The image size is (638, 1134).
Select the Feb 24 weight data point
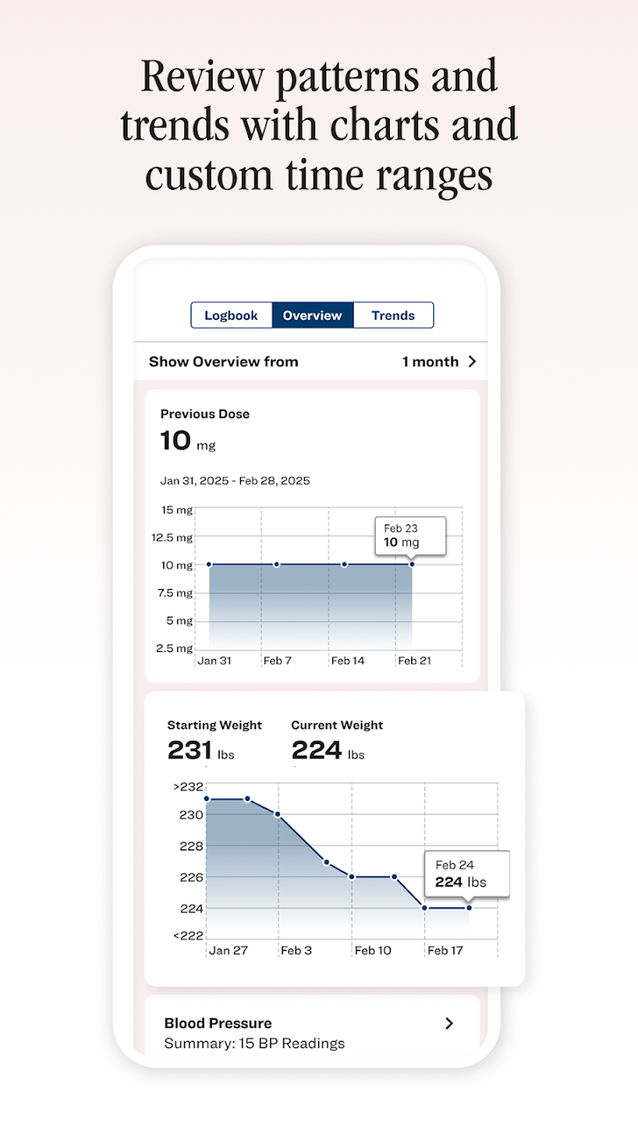pyautogui.click(x=469, y=908)
